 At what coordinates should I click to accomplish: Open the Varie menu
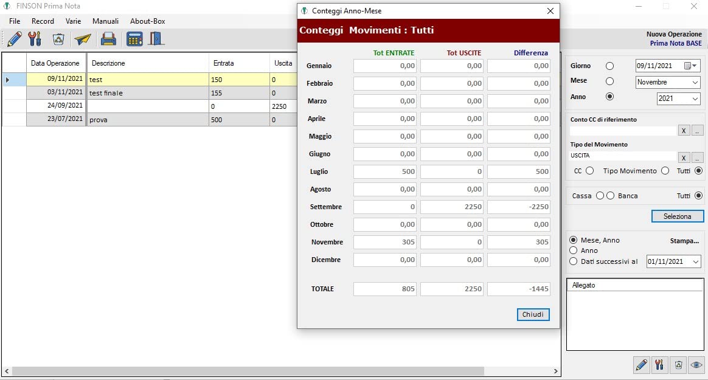click(x=73, y=21)
